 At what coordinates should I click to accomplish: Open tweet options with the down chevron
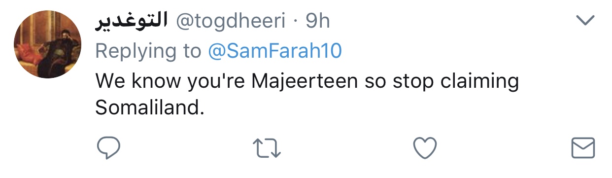click(585, 20)
